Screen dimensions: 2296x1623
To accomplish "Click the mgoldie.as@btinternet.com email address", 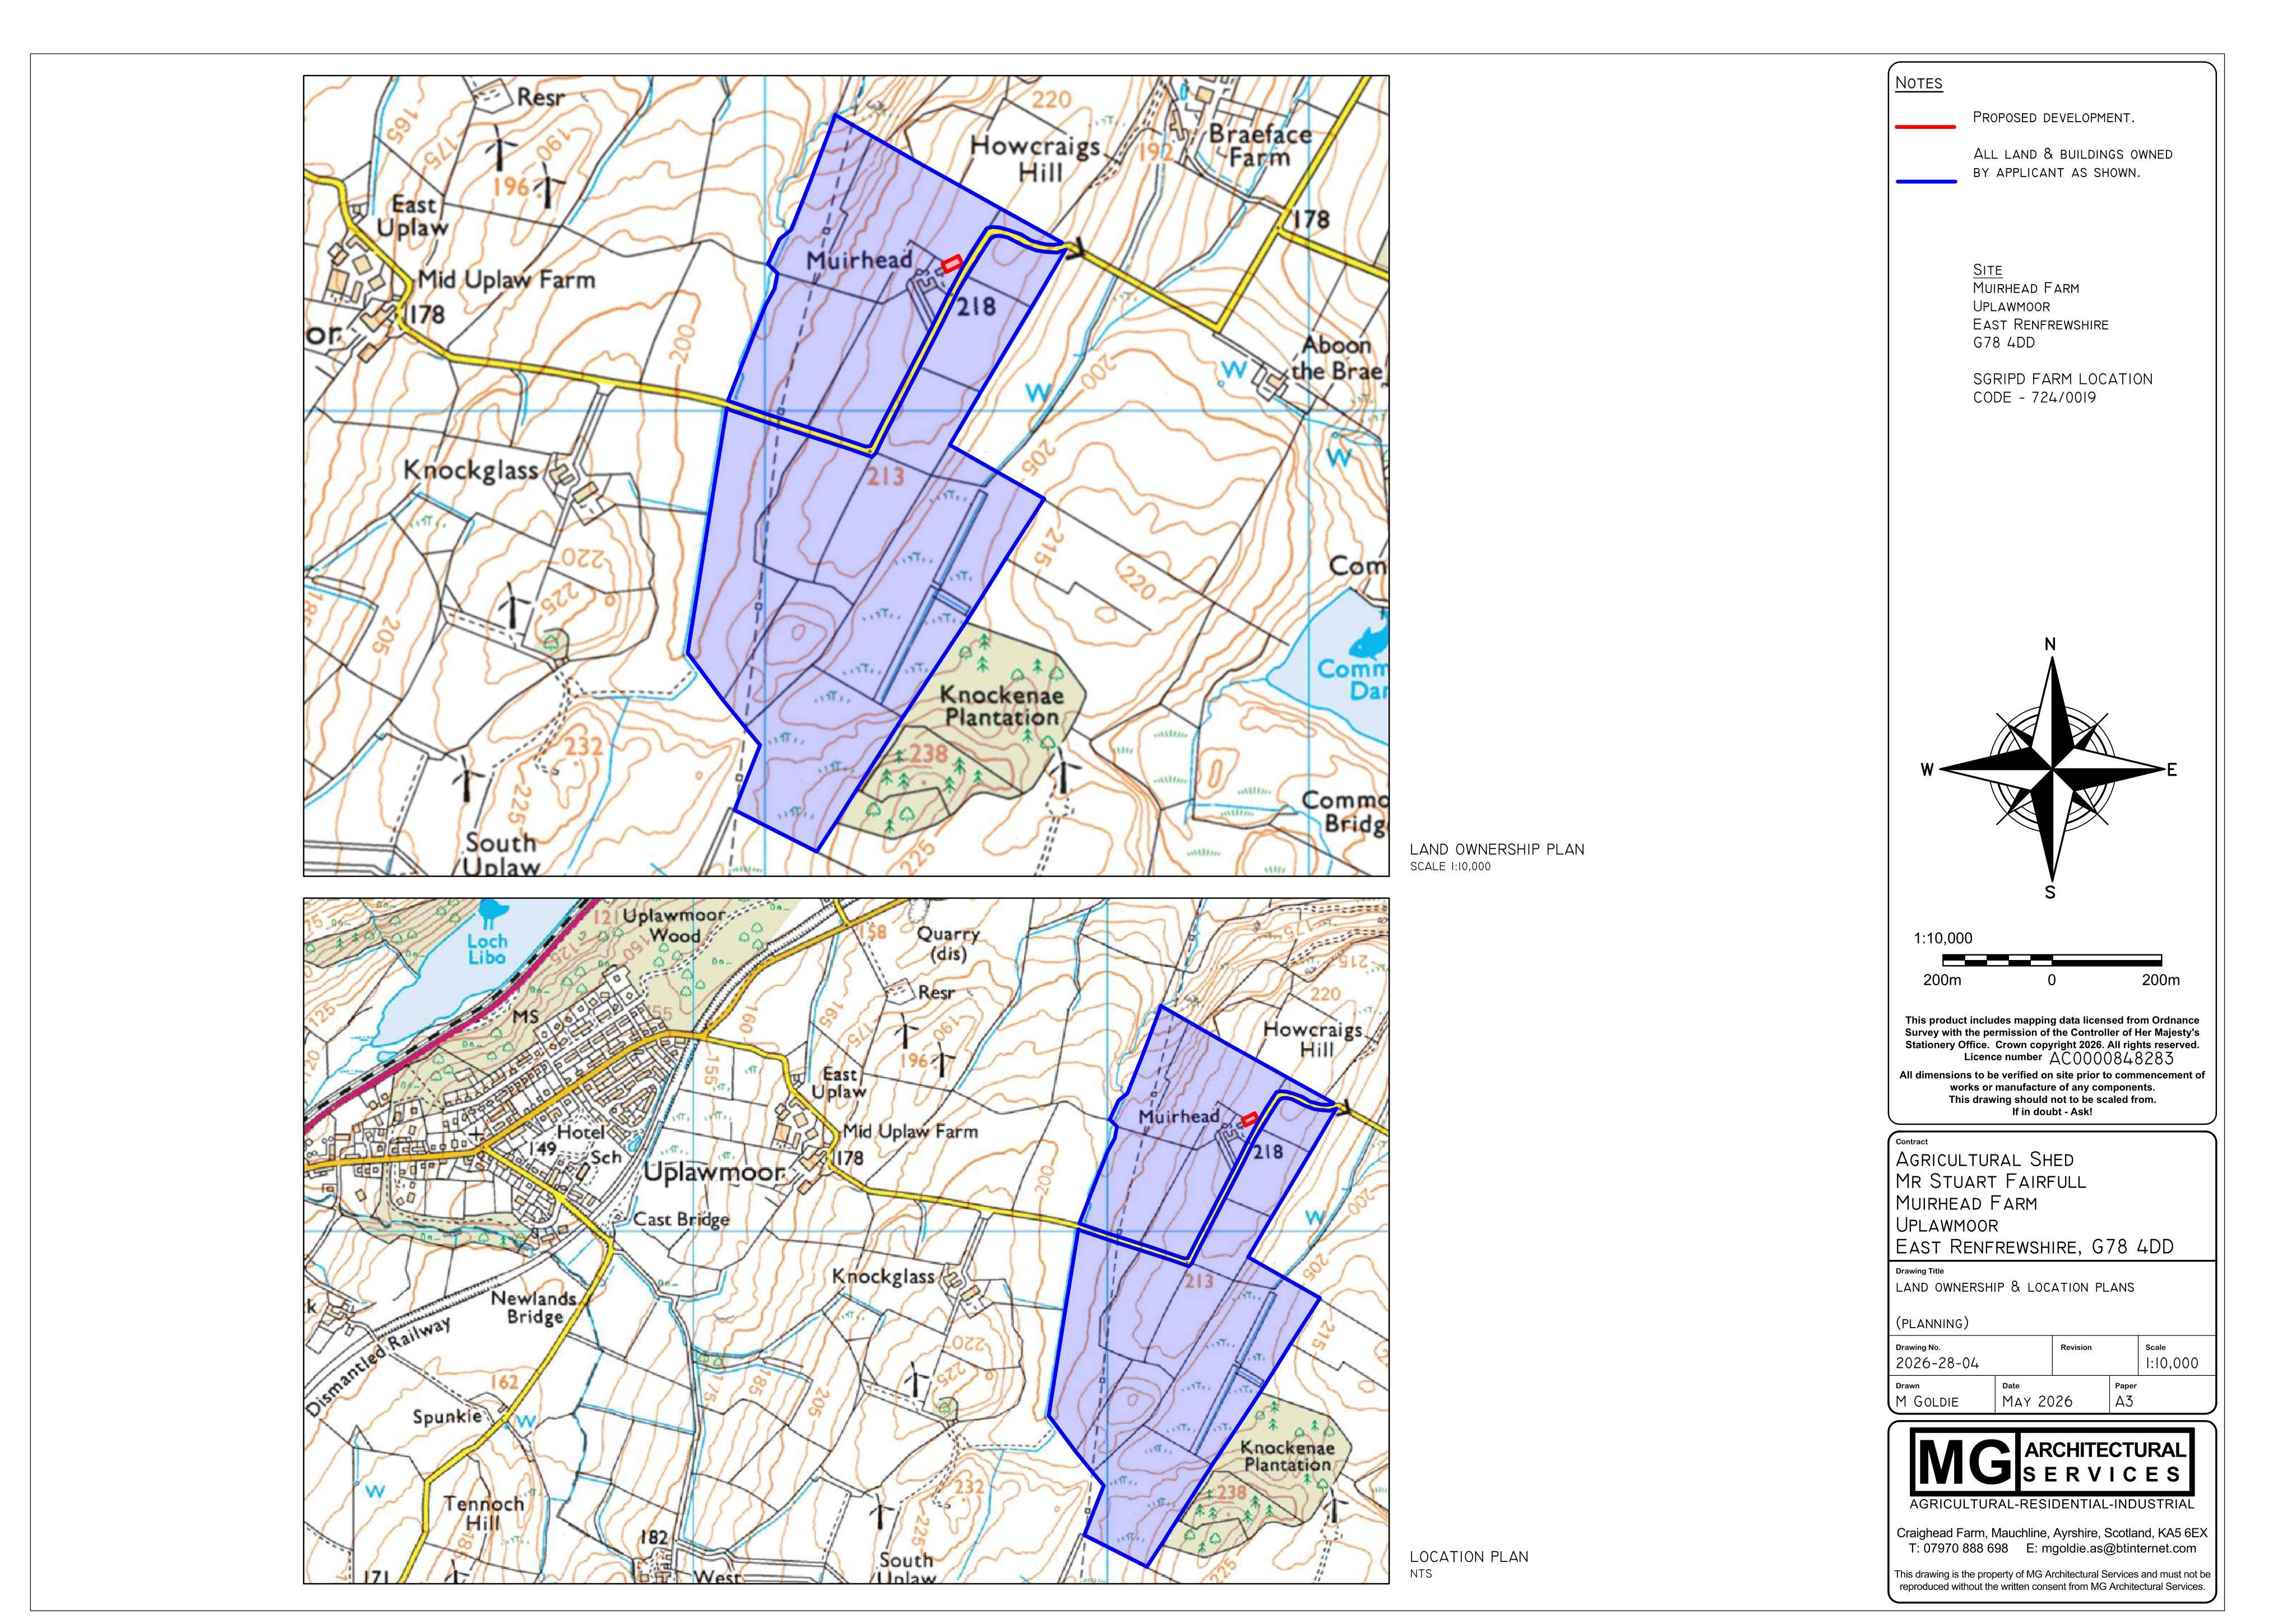I will [2119, 1548].
